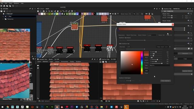Click the rainbow hue strip
This screenshot has height=109, width=194.
coord(142,63)
